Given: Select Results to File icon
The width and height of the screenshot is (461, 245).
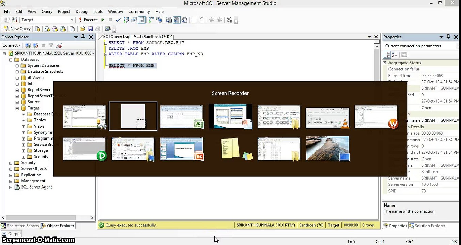Looking at the screenshot, I should 185,20.
